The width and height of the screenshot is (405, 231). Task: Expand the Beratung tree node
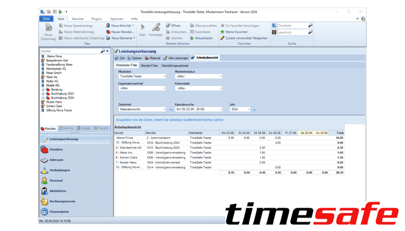coord(43,90)
